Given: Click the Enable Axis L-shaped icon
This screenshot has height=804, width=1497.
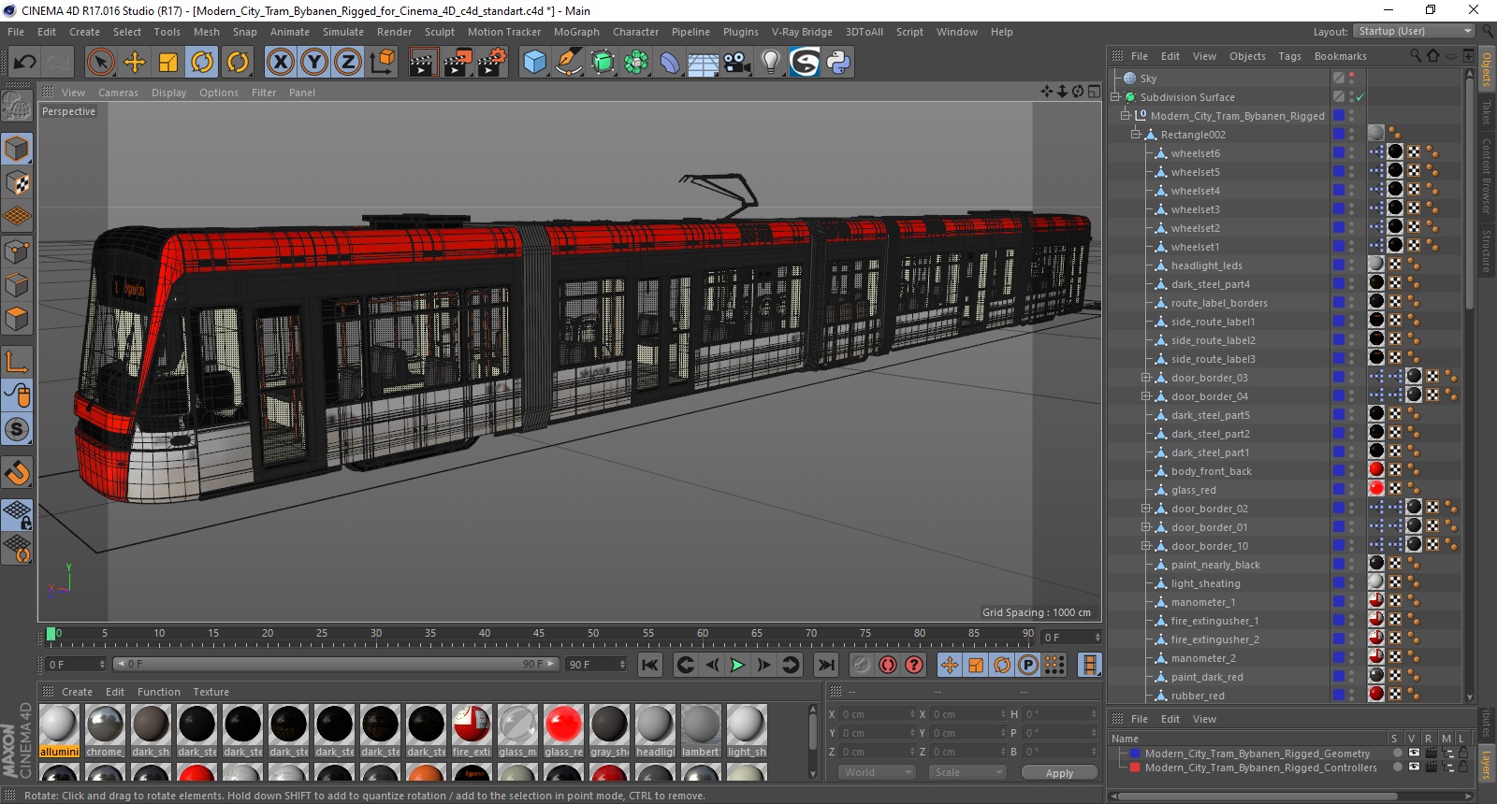Looking at the screenshot, I should [17, 362].
